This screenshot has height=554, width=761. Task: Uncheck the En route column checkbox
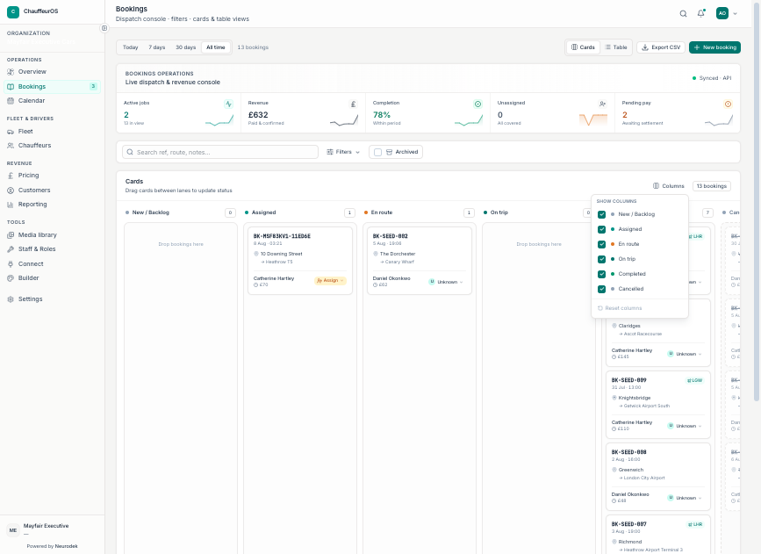(601, 244)
